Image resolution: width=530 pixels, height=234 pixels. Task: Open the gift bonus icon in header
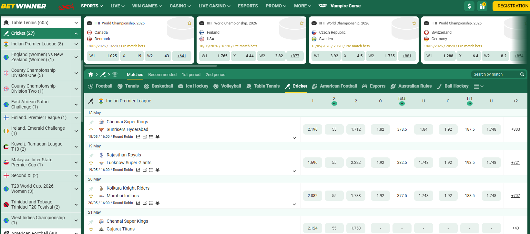(482, 6)
